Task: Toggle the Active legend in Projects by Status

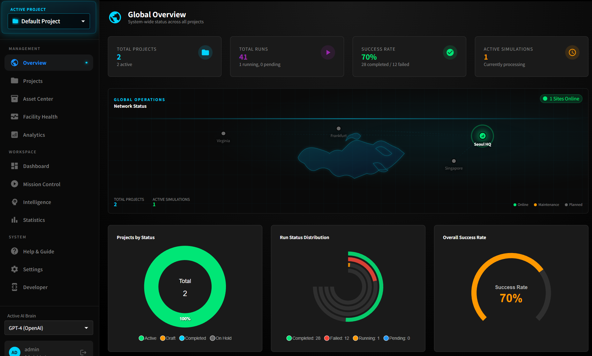Action: point(147,338)
